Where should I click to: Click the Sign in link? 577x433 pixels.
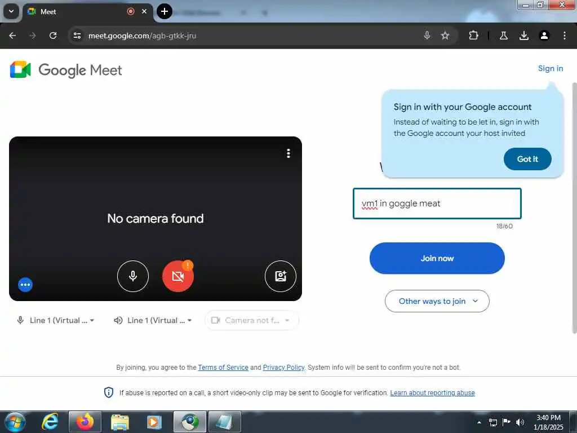[551, 68]
